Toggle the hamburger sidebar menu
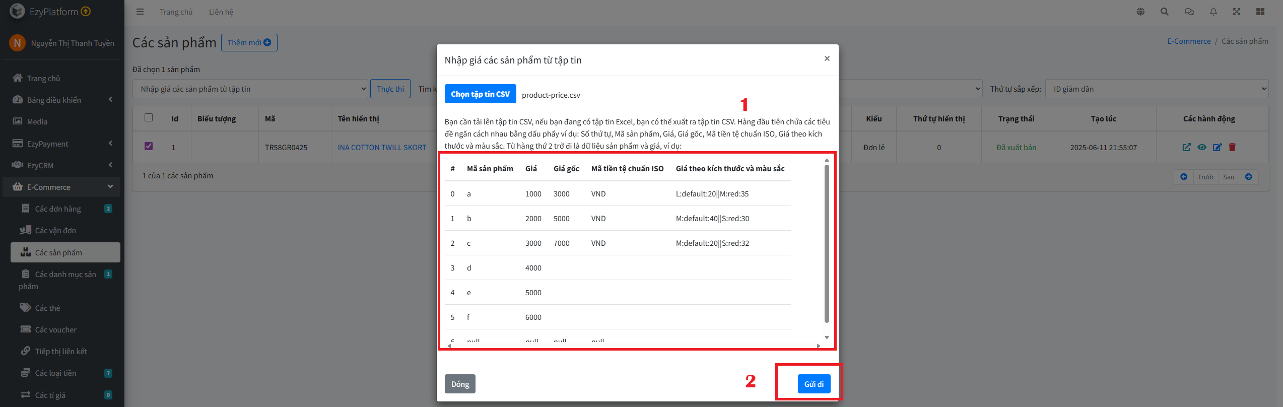The image size is (1283, 407). click(x=140, y=12)
